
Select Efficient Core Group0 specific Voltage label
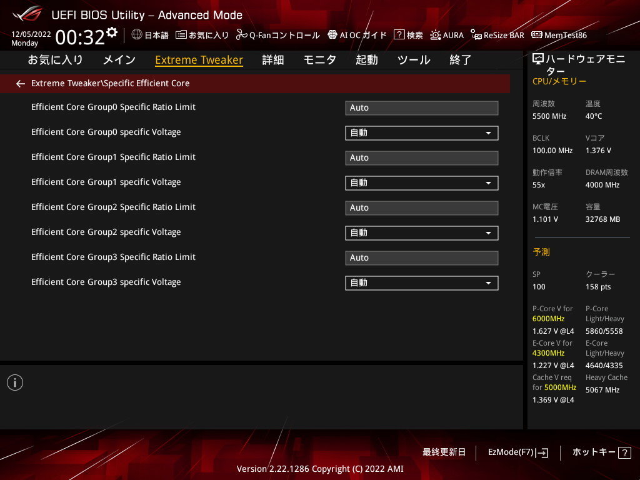click(106, 132)
